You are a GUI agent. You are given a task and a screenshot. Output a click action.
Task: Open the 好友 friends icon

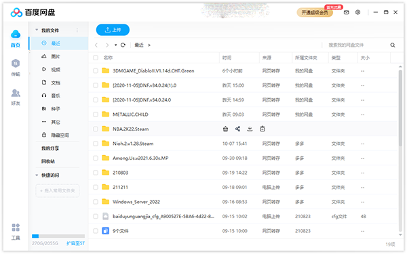pos(16,93)
